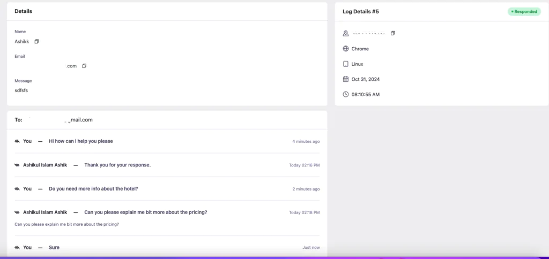
Task: Copy the email address ending in .com
Action: (x=84, y=66)
